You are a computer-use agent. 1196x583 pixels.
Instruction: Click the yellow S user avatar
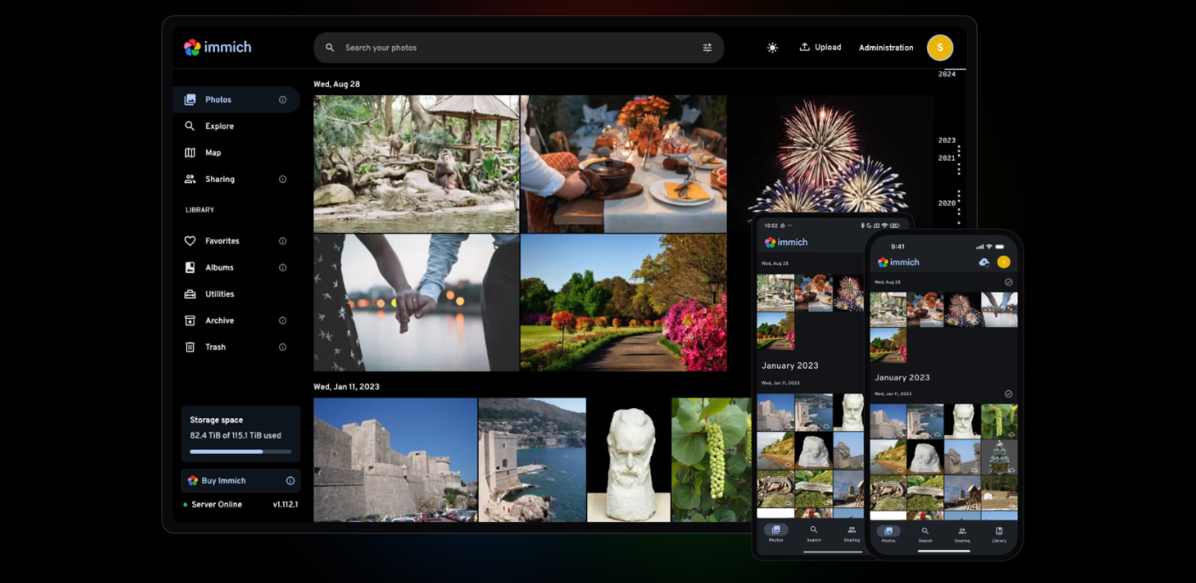coord(939,48)
